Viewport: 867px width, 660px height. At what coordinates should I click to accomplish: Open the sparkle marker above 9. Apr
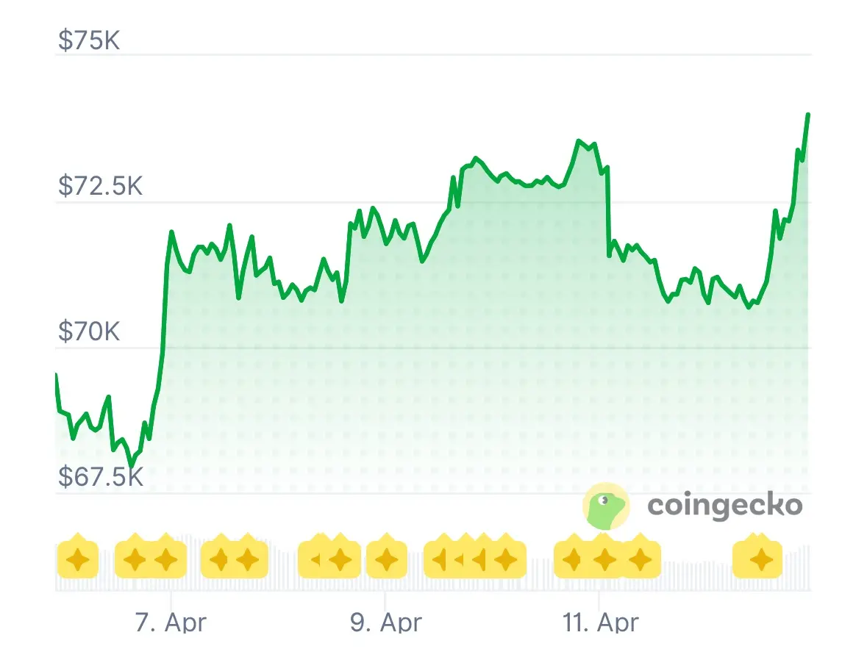click(x=386, y=561)
